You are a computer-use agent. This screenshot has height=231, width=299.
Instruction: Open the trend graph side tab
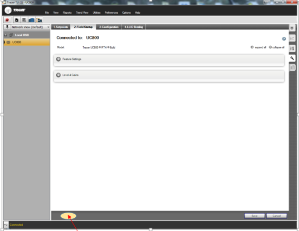[292, 38]
